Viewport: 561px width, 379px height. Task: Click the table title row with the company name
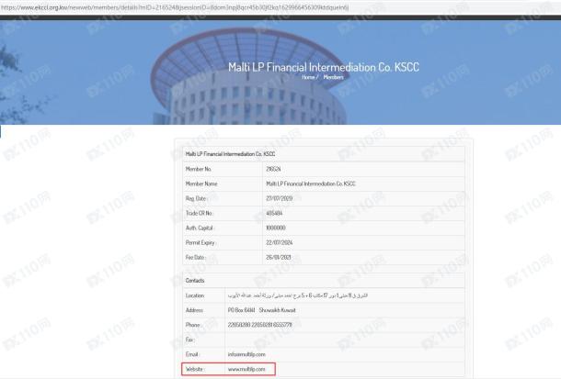coord(324,154)
